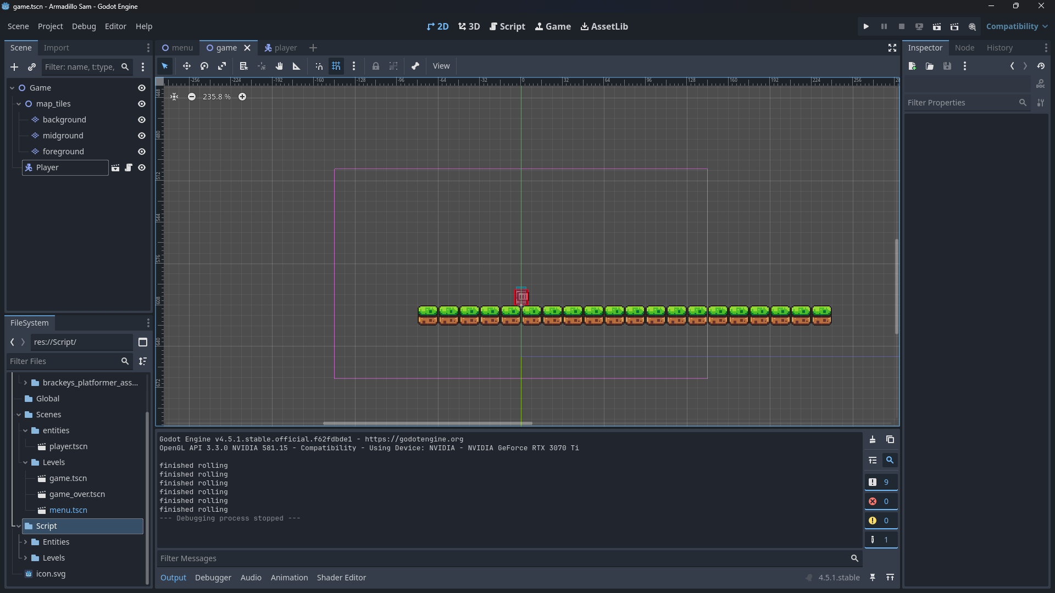Click the zoom out minus button

192,97
